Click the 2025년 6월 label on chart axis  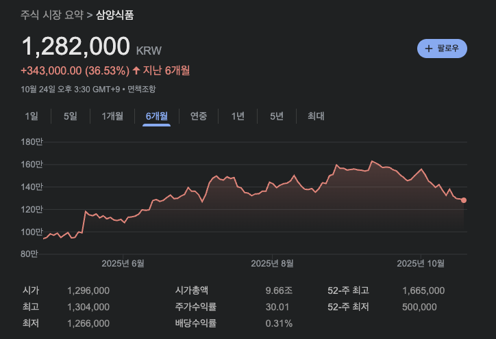[123, 263]
